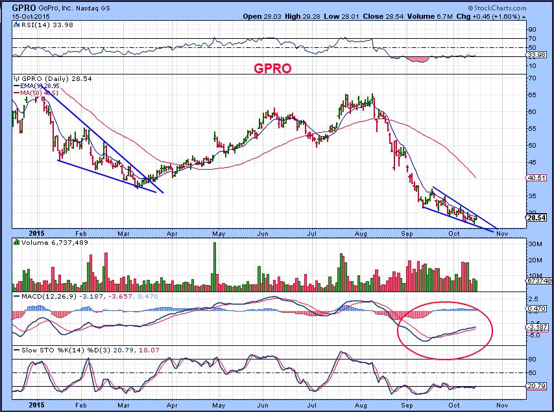Click the -5.0 level on the MACD axis
This screenshot has width=554, height=412.
pyautogui.click(x=533, y=336)
